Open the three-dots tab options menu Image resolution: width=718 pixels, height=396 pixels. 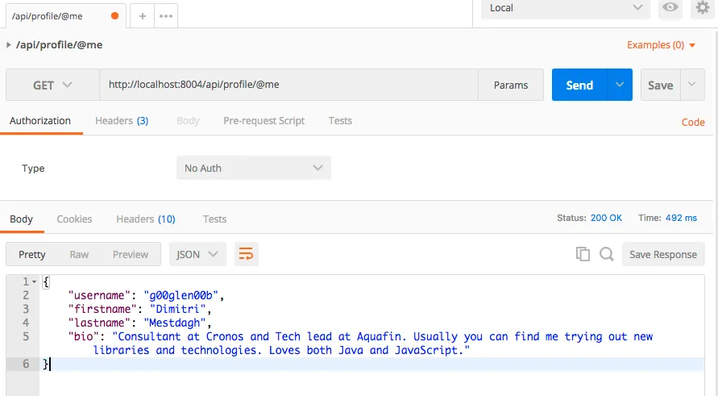(x=165, y=16)
